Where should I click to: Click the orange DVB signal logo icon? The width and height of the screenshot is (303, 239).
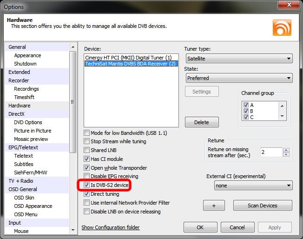click(x=282, y=28)
